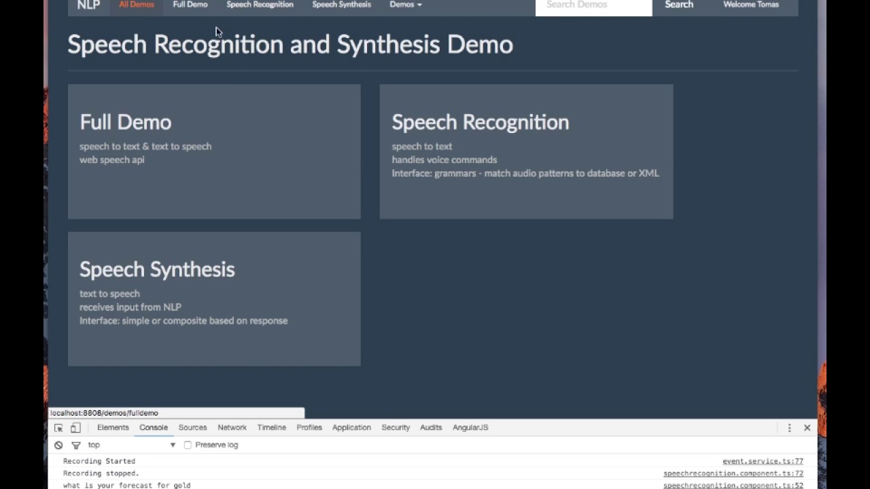870x489 pixels.
Task: Go to All Demos in navbar
Action: coord(137,5)
